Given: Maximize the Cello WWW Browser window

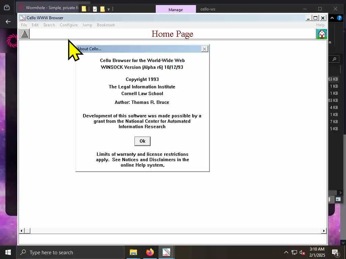Looking at the screenshot, I should (316, 18).
